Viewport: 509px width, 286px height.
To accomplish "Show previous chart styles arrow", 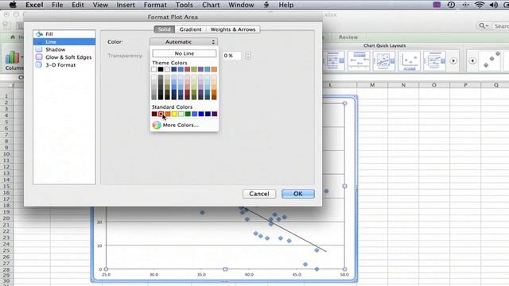I will pos(472,60).
